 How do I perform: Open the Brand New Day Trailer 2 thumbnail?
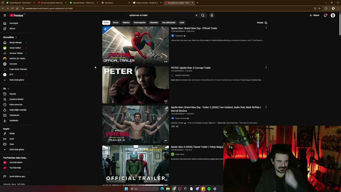coord(135,124)
